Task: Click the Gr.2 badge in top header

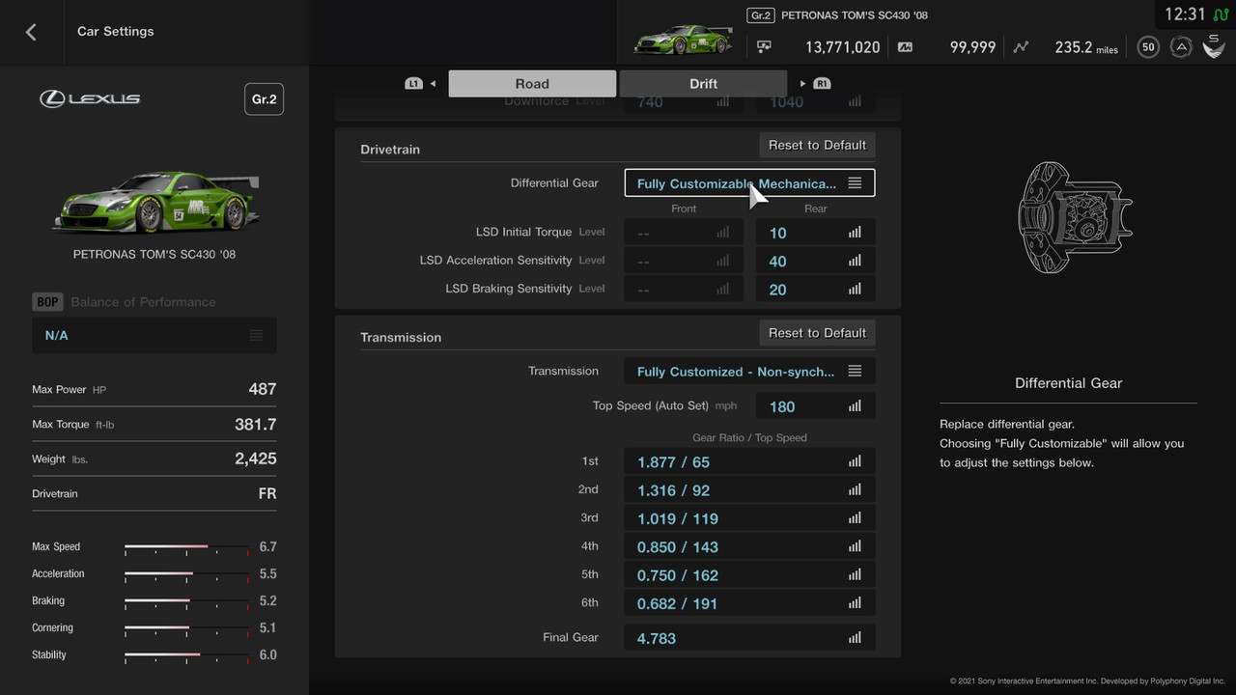Action: tap(761, 15)
